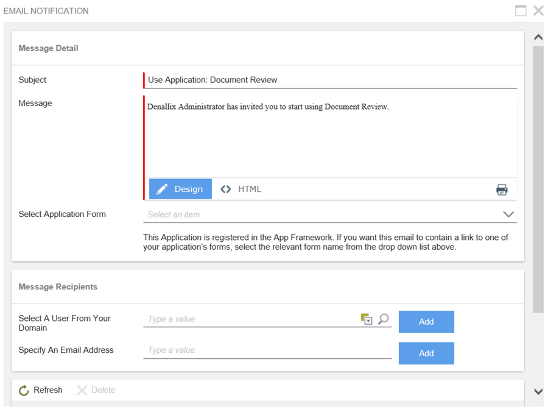Expand the Select Application Form dropdown arrow
Image resolution: width=548 pixels, height=410 pixels.
click(508, 214)
